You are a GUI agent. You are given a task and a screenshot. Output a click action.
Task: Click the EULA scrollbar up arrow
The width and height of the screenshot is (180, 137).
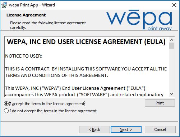pos(171,40)
